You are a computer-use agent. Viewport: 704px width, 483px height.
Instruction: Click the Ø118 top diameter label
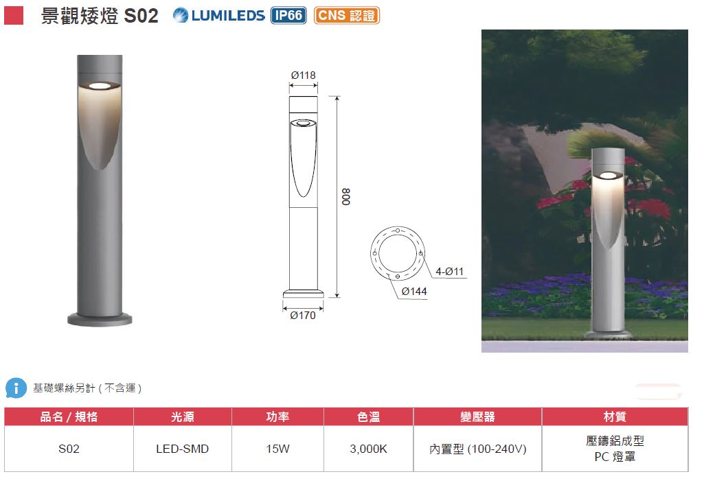click(303, 75)
